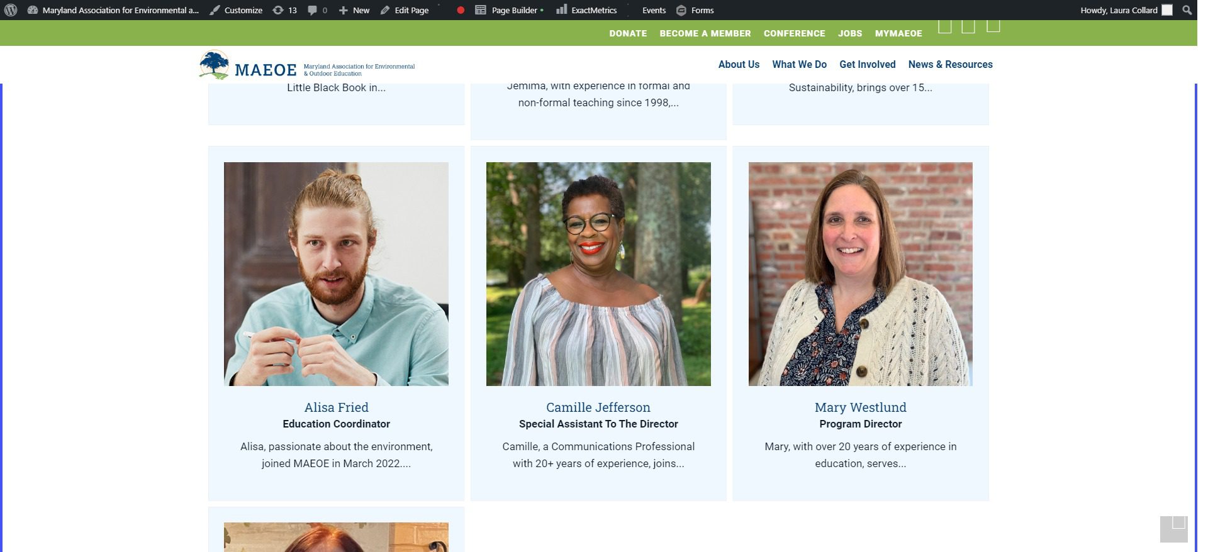Viewport: 1208px width, 552px height.
Task: Click the updates icon showing 13
Action: click(284, 10)
